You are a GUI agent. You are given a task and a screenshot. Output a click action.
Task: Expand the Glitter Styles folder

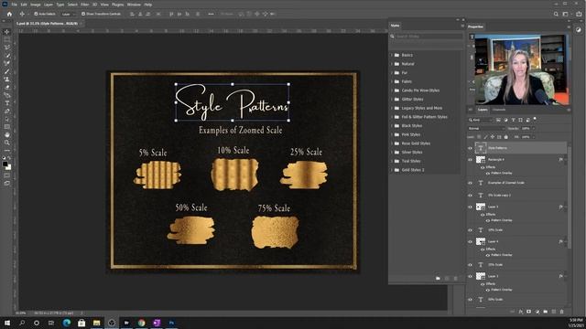[x=392, y=100]
